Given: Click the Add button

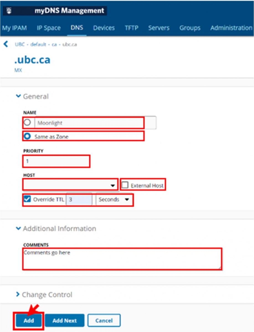Looking at the screenshot, I should tap(29, 321).
